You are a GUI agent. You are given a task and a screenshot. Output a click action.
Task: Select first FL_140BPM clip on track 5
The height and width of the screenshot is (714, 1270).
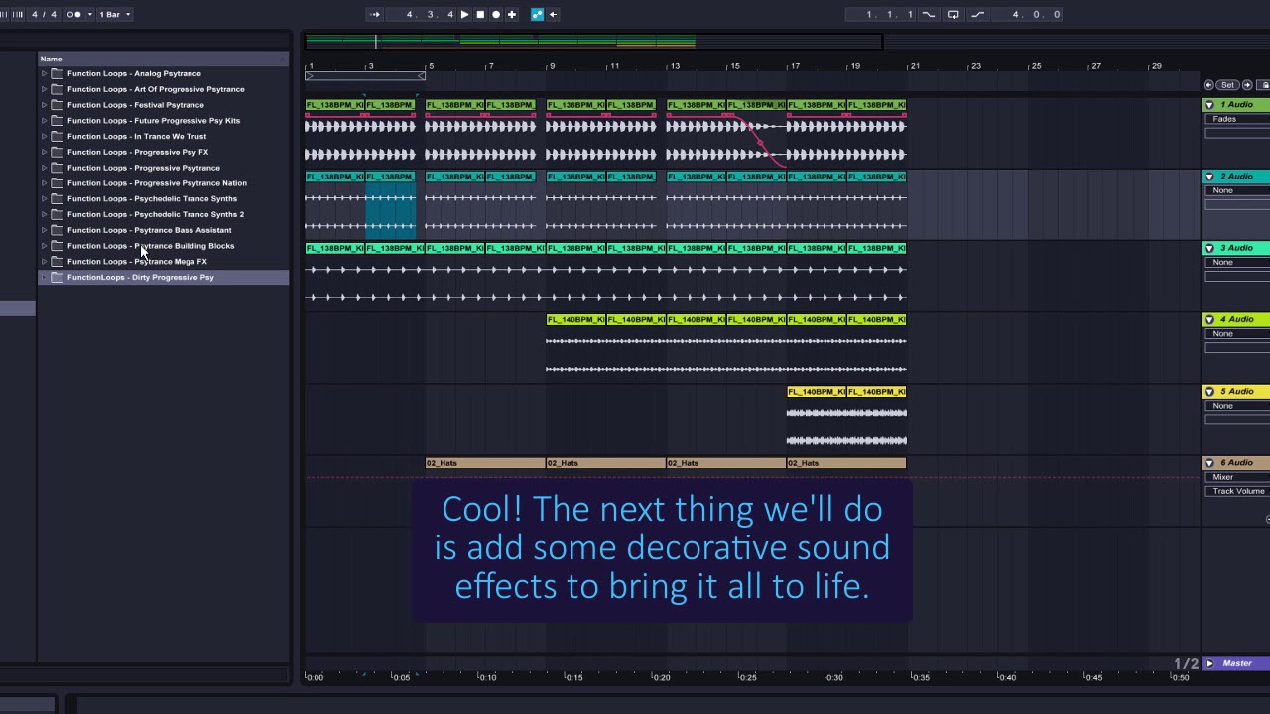pyautogui.click(x=817, y=391)
